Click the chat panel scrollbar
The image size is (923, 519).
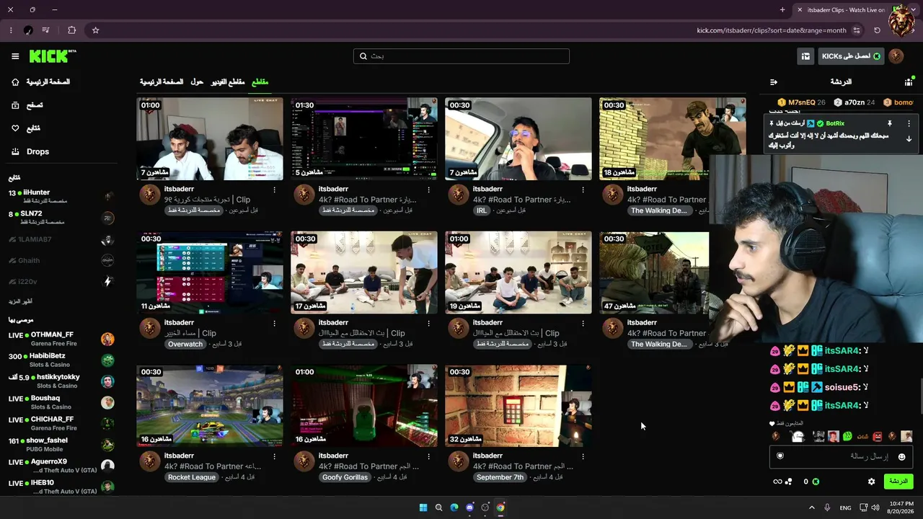(921, 395)
